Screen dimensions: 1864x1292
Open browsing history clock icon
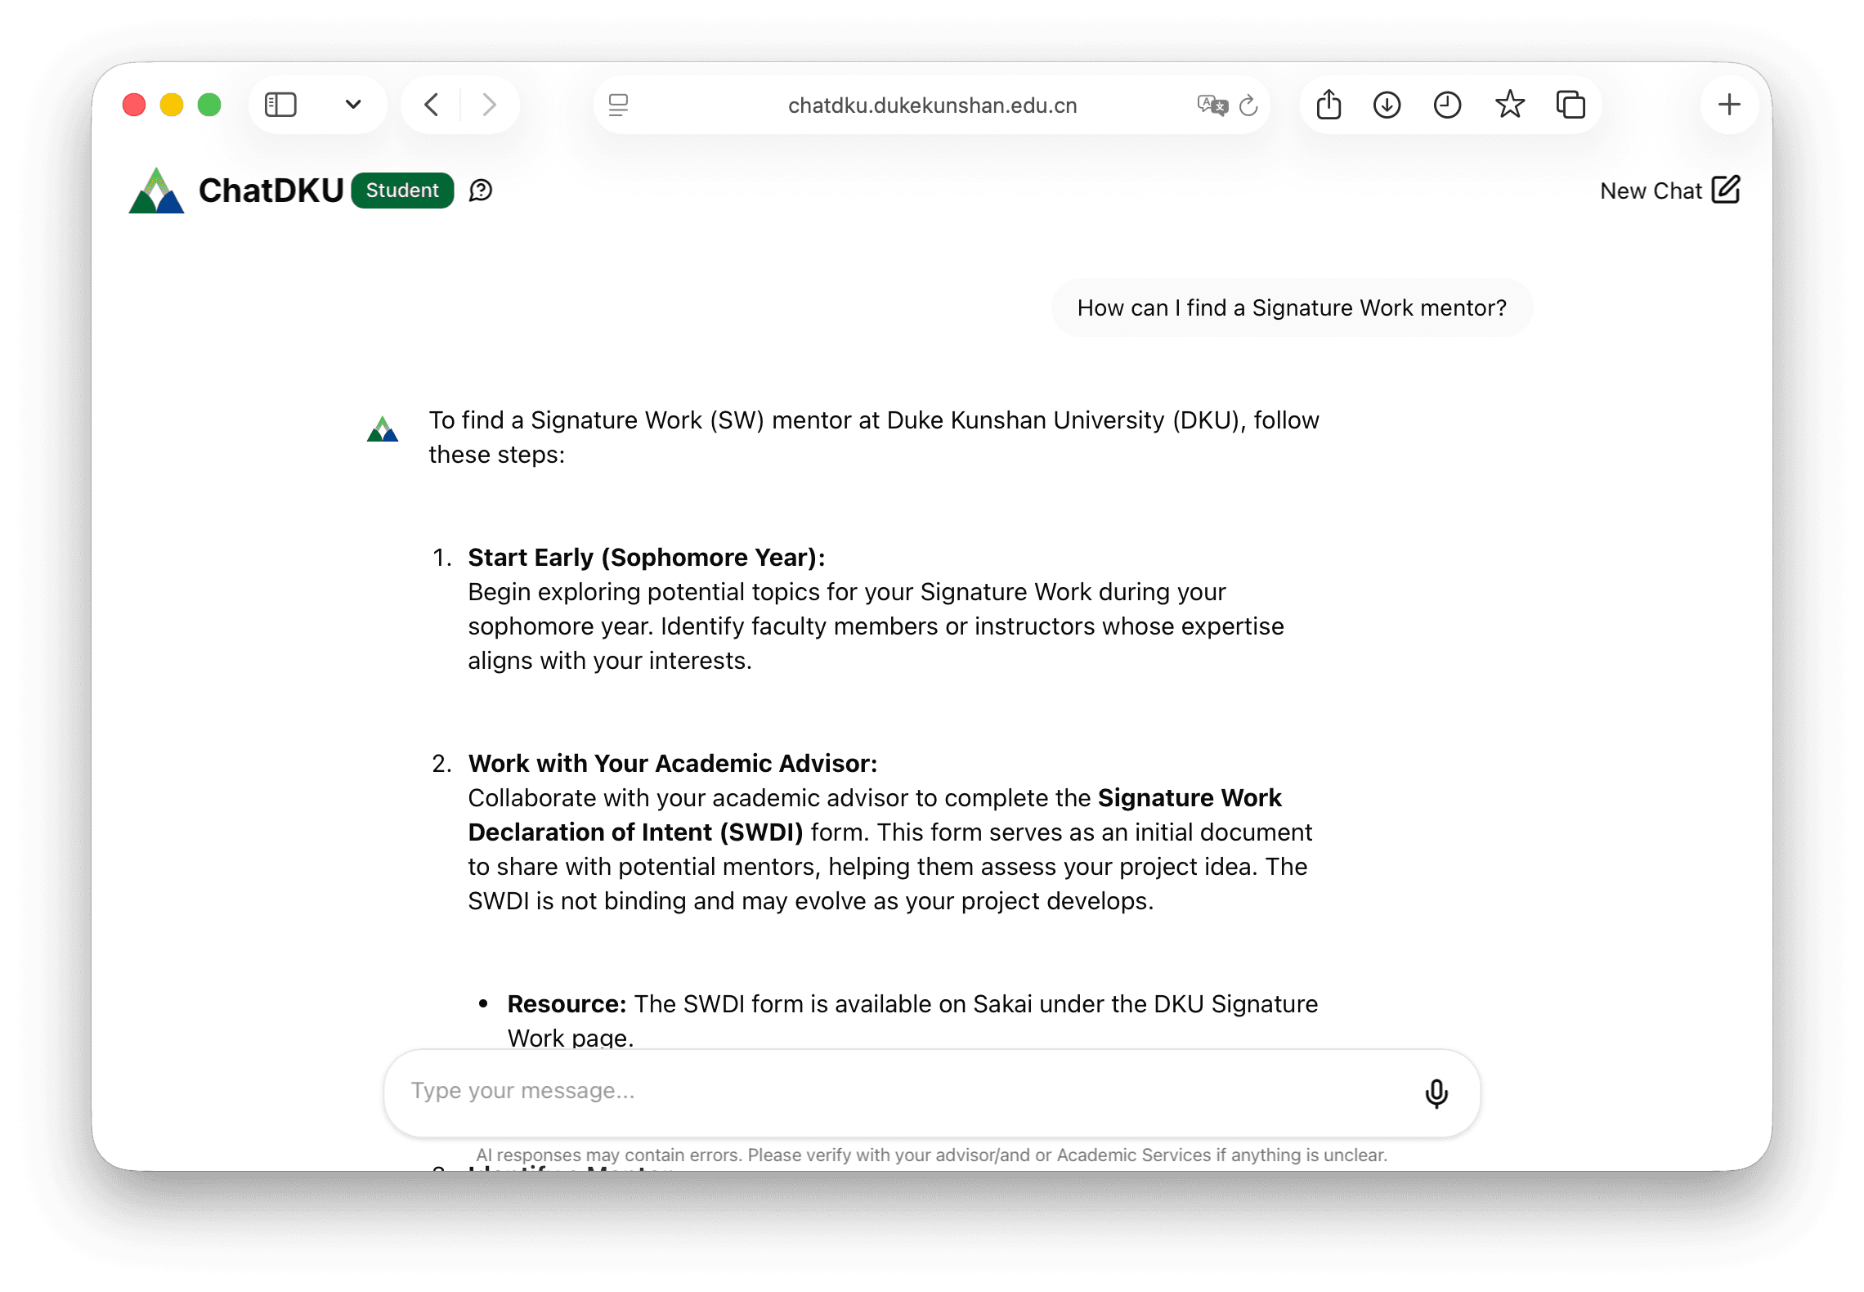(x=1447, y=105)
